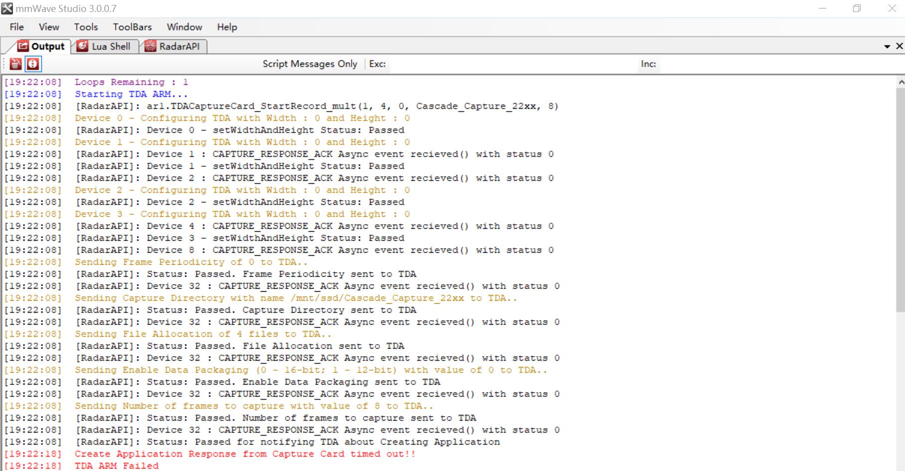The height and width of the screenshot is (471, 905).
Task: Expand the Window menu
Action: point(184,27)
